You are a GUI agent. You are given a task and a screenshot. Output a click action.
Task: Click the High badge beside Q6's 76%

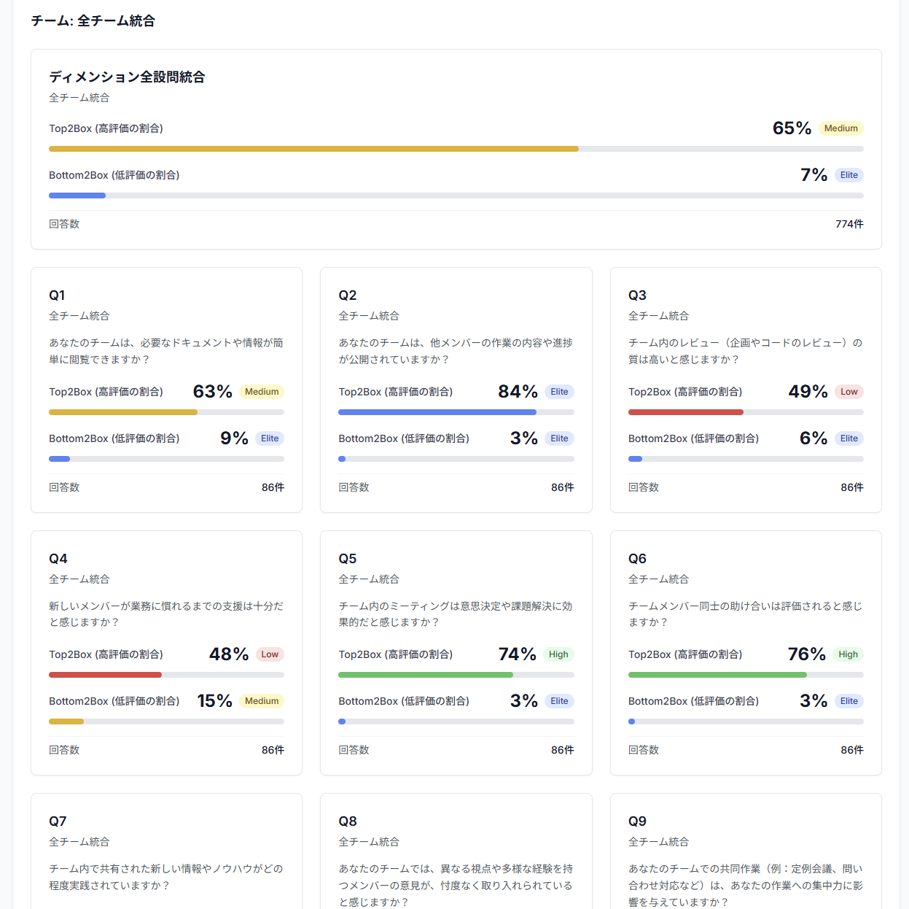[x=848, y=654]
